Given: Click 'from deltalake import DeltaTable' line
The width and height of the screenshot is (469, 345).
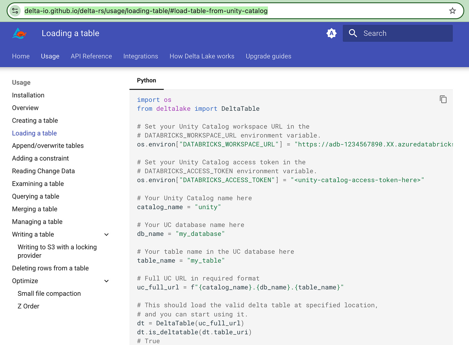Looking at the screenshot, I should tap(198, 109).
